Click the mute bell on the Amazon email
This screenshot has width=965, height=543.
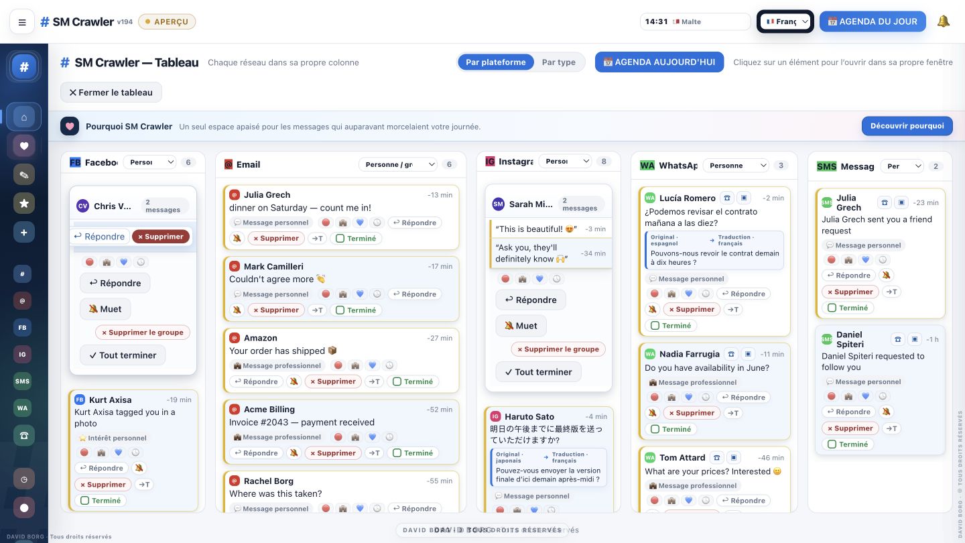(x=294, y=381)
